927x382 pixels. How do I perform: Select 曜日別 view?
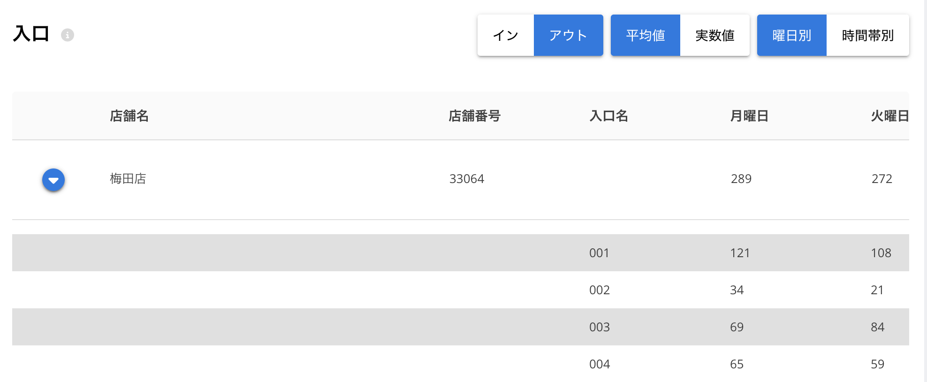pyautogui.click(x=792, y=35)
